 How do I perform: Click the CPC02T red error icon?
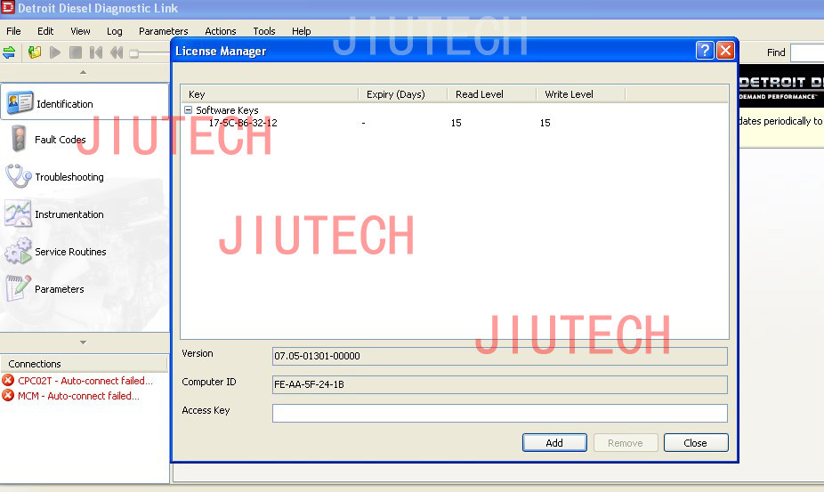pos(8,380)
